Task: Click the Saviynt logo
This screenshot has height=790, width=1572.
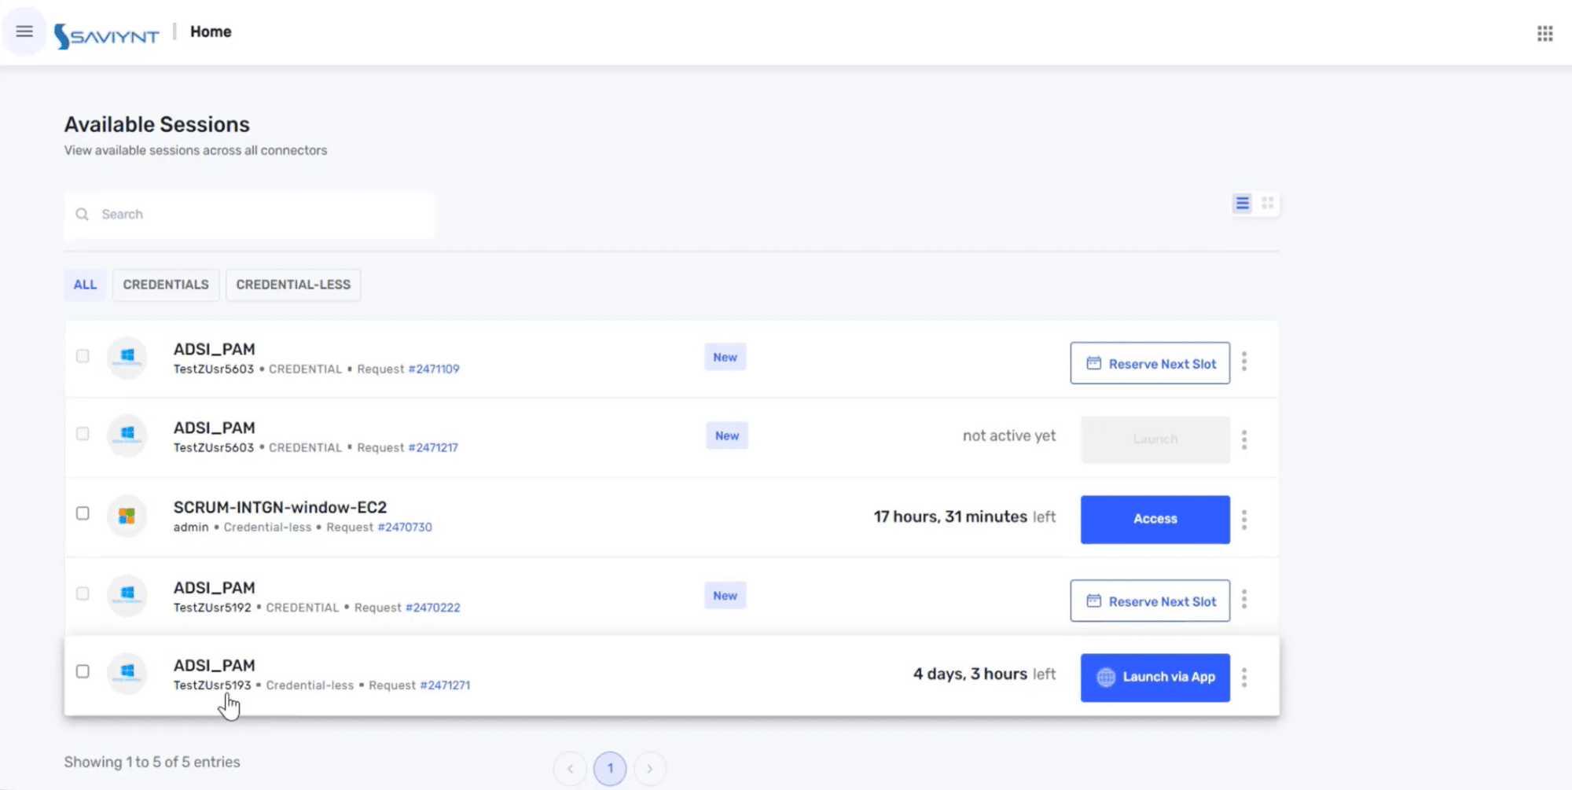Action: [x=108, y=31]
